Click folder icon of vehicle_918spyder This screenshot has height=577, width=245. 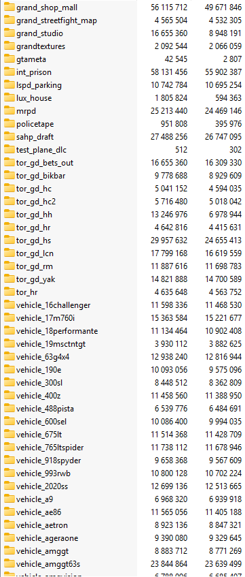[10, 461]
